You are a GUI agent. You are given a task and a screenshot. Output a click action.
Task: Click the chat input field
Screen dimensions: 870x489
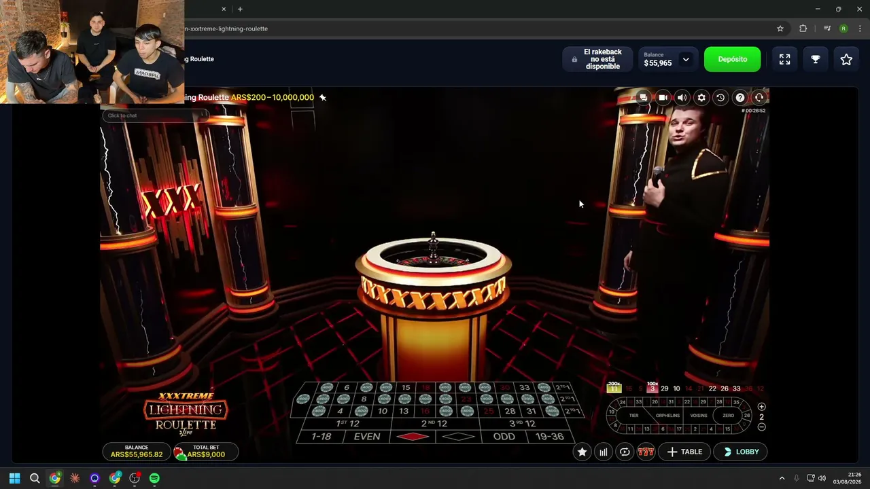tap(156, 115)
